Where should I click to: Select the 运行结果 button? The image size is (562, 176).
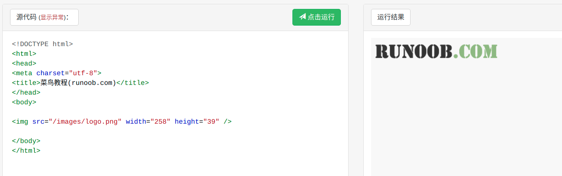point(390,17)
